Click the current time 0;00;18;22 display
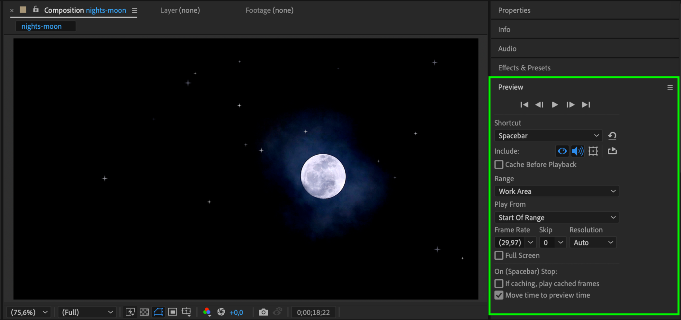The width and height of the screenshot is (681, 320). point(313,312)
